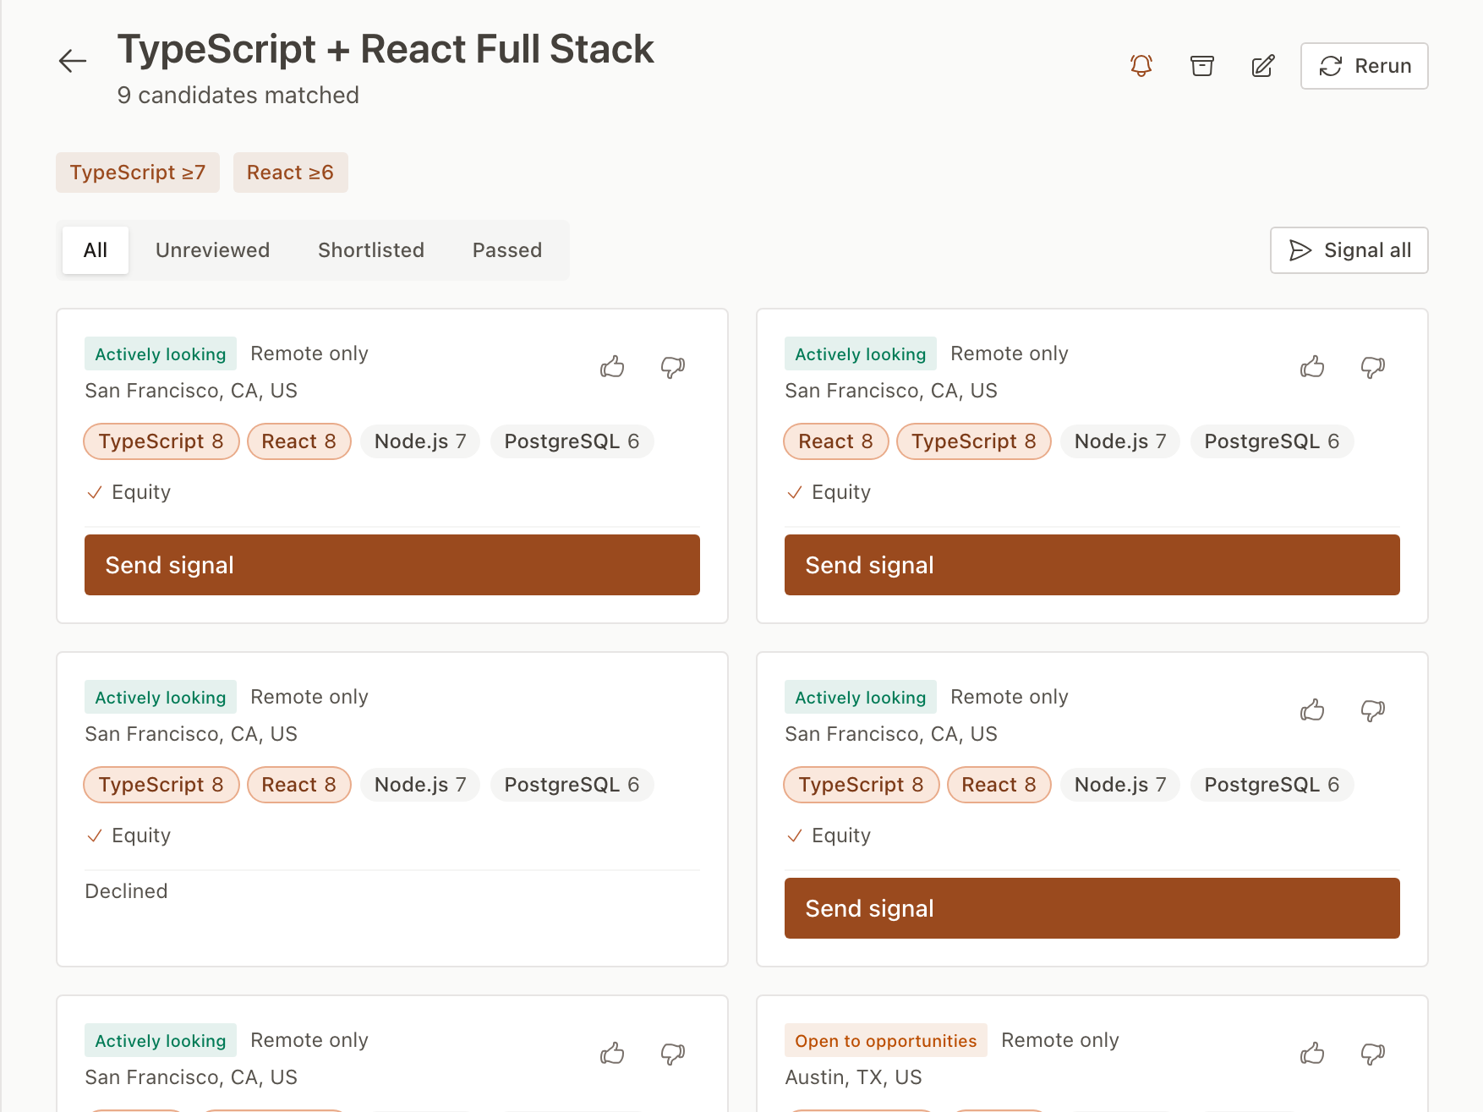Image resolution: width=1483 pixels, height=1112 pixels.
Task: Thumbs up the top-right candidate card
Action: click(x=1312, y=367)
